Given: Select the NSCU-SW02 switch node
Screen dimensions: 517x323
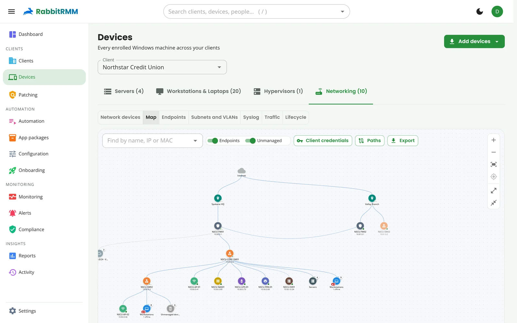Looking at the screenshot, I should pyautogui.click(x=147, y=281).
